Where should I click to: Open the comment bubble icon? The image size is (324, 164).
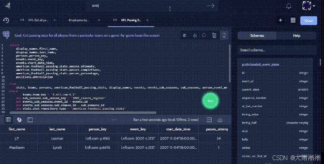(x=204, y=35)
